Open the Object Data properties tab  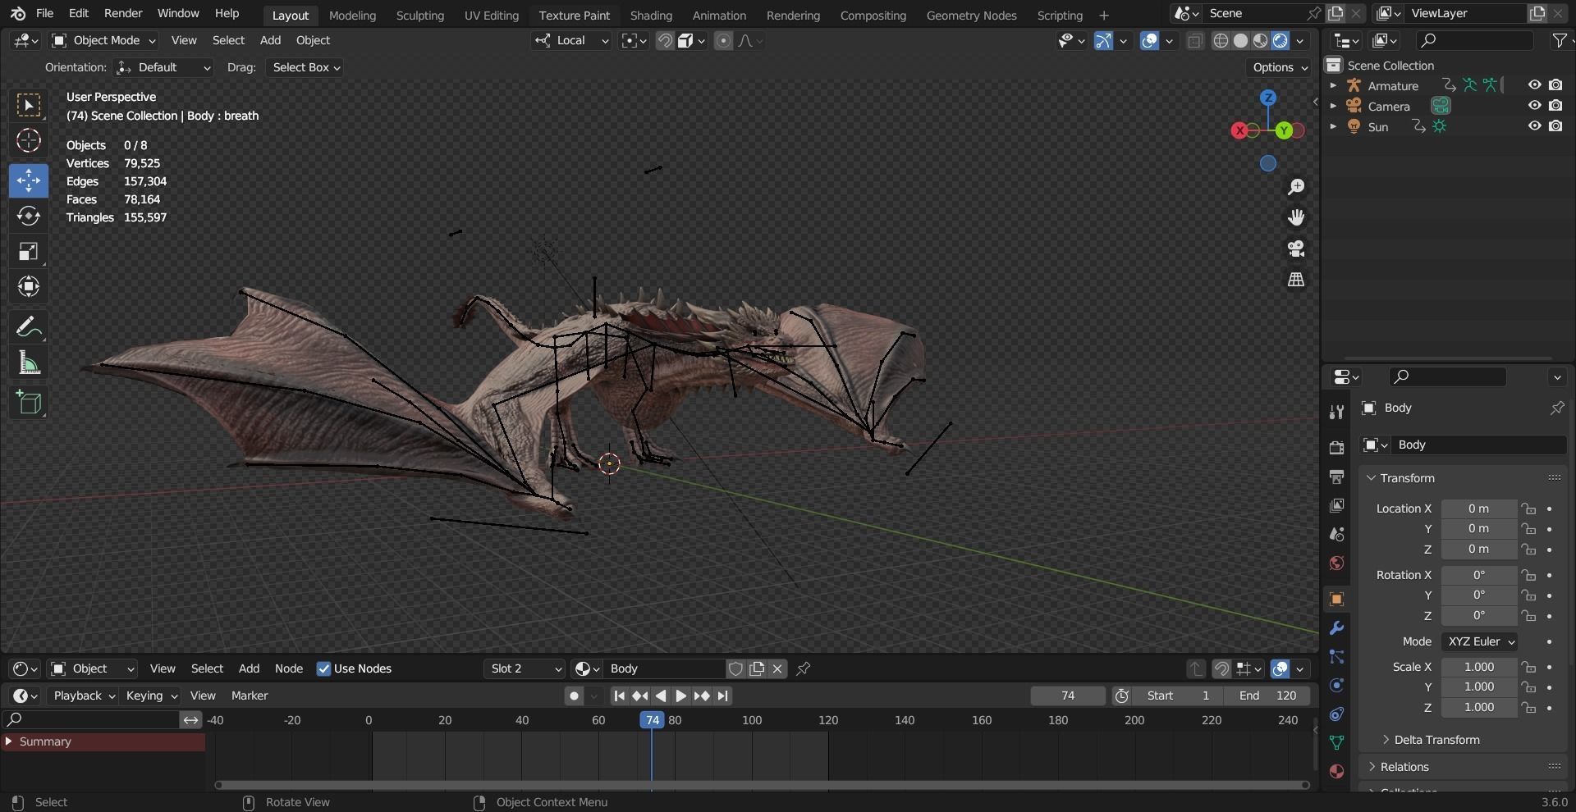pyautogui.click(x=1336, y=742)
